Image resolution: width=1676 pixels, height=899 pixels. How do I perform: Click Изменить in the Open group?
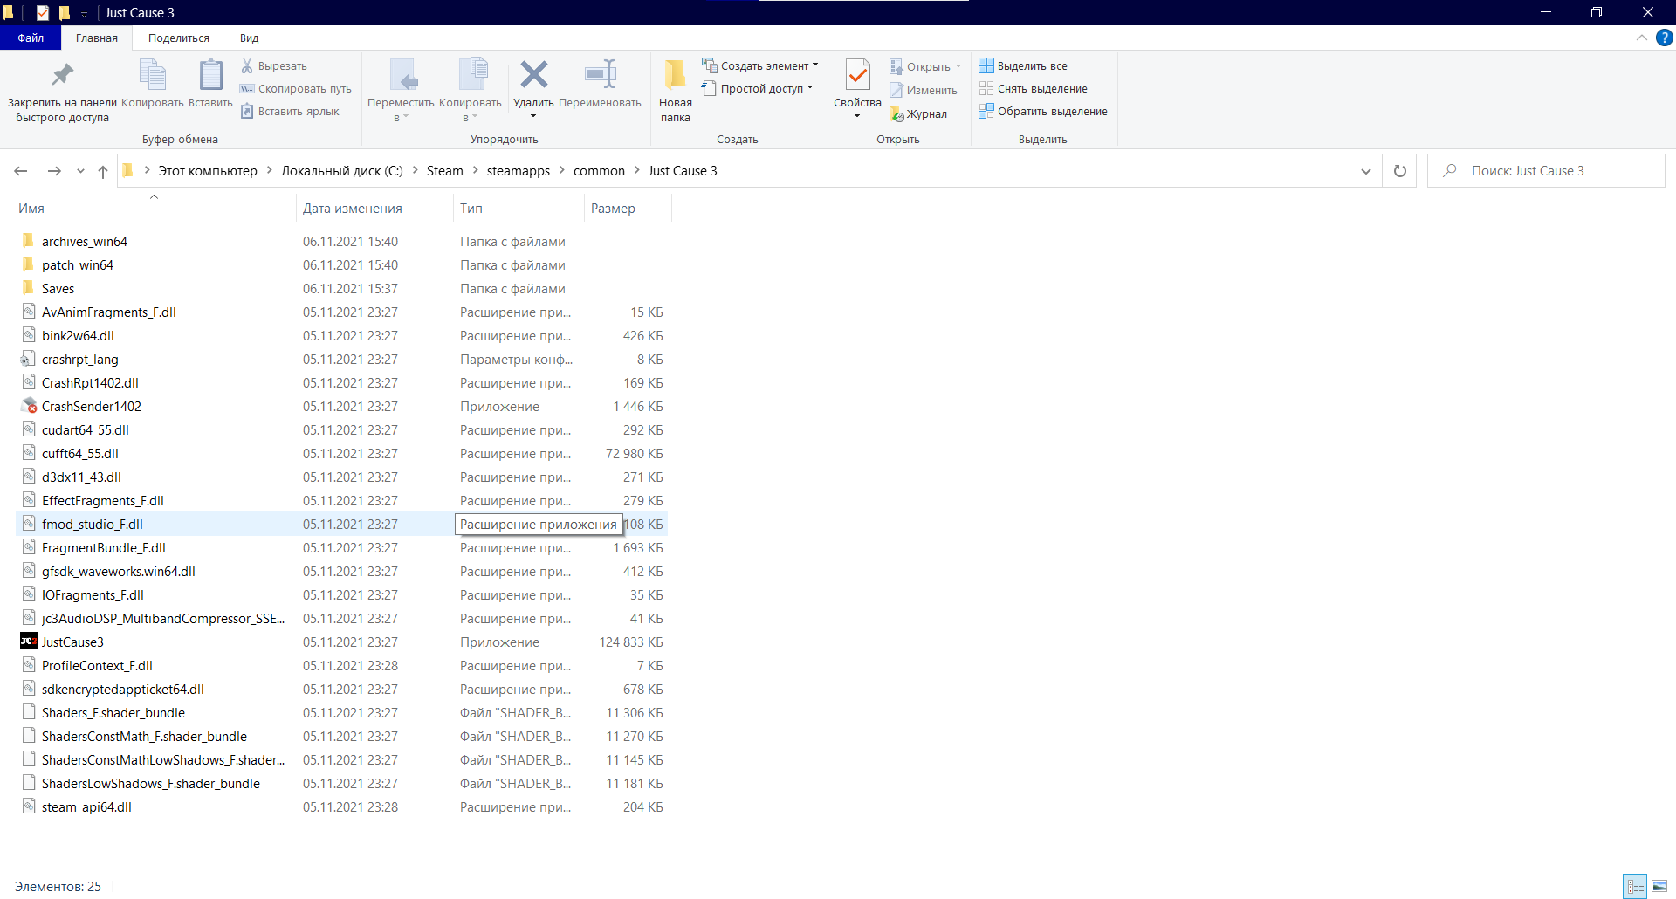924,90
